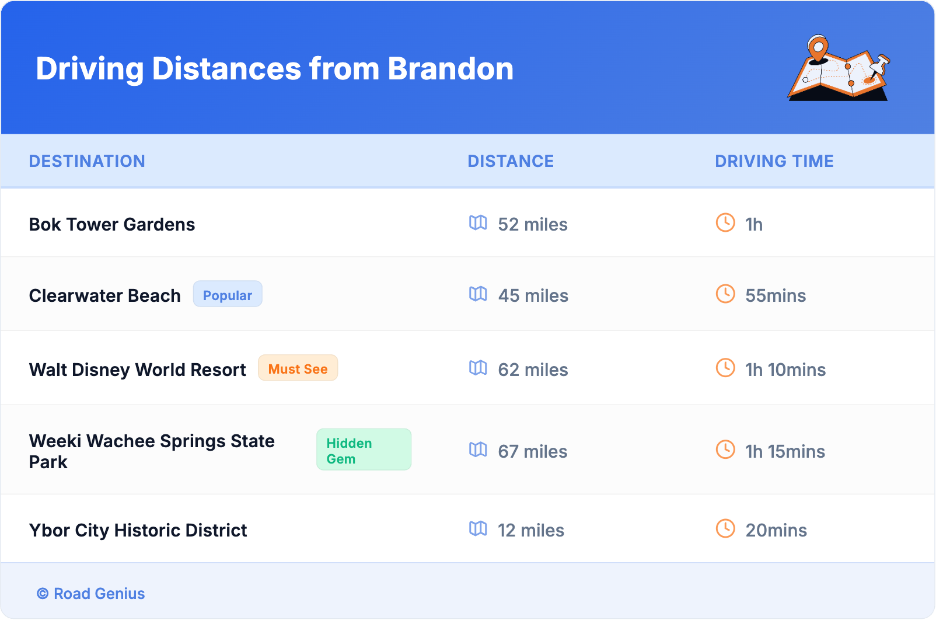
Task: Select the Ybor City Historic District row
Action: (x=138, y=530)
